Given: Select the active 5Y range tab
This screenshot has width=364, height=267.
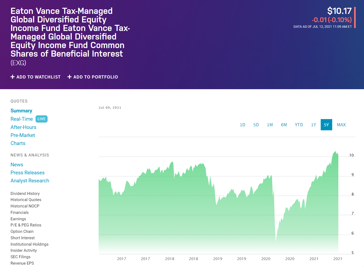Looking at the screenshot, I should coord(326,125).
